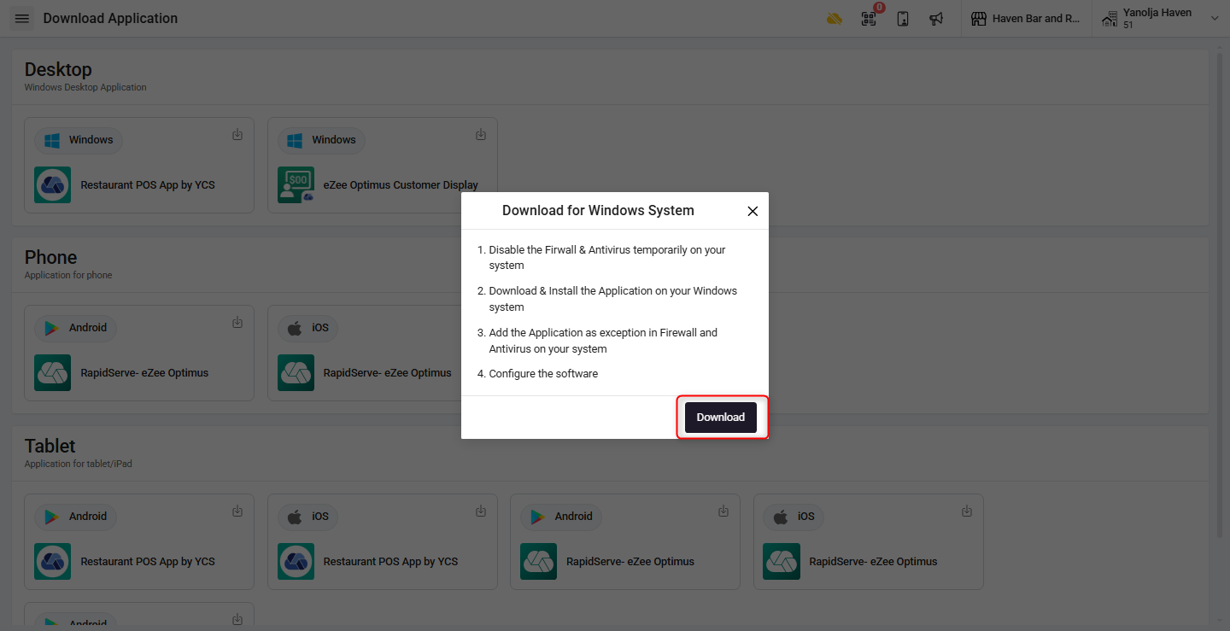This screenshot has height=631, width=1230.
Task: Click the Windows chip on Customer Display card
Action: click(321, 140)
